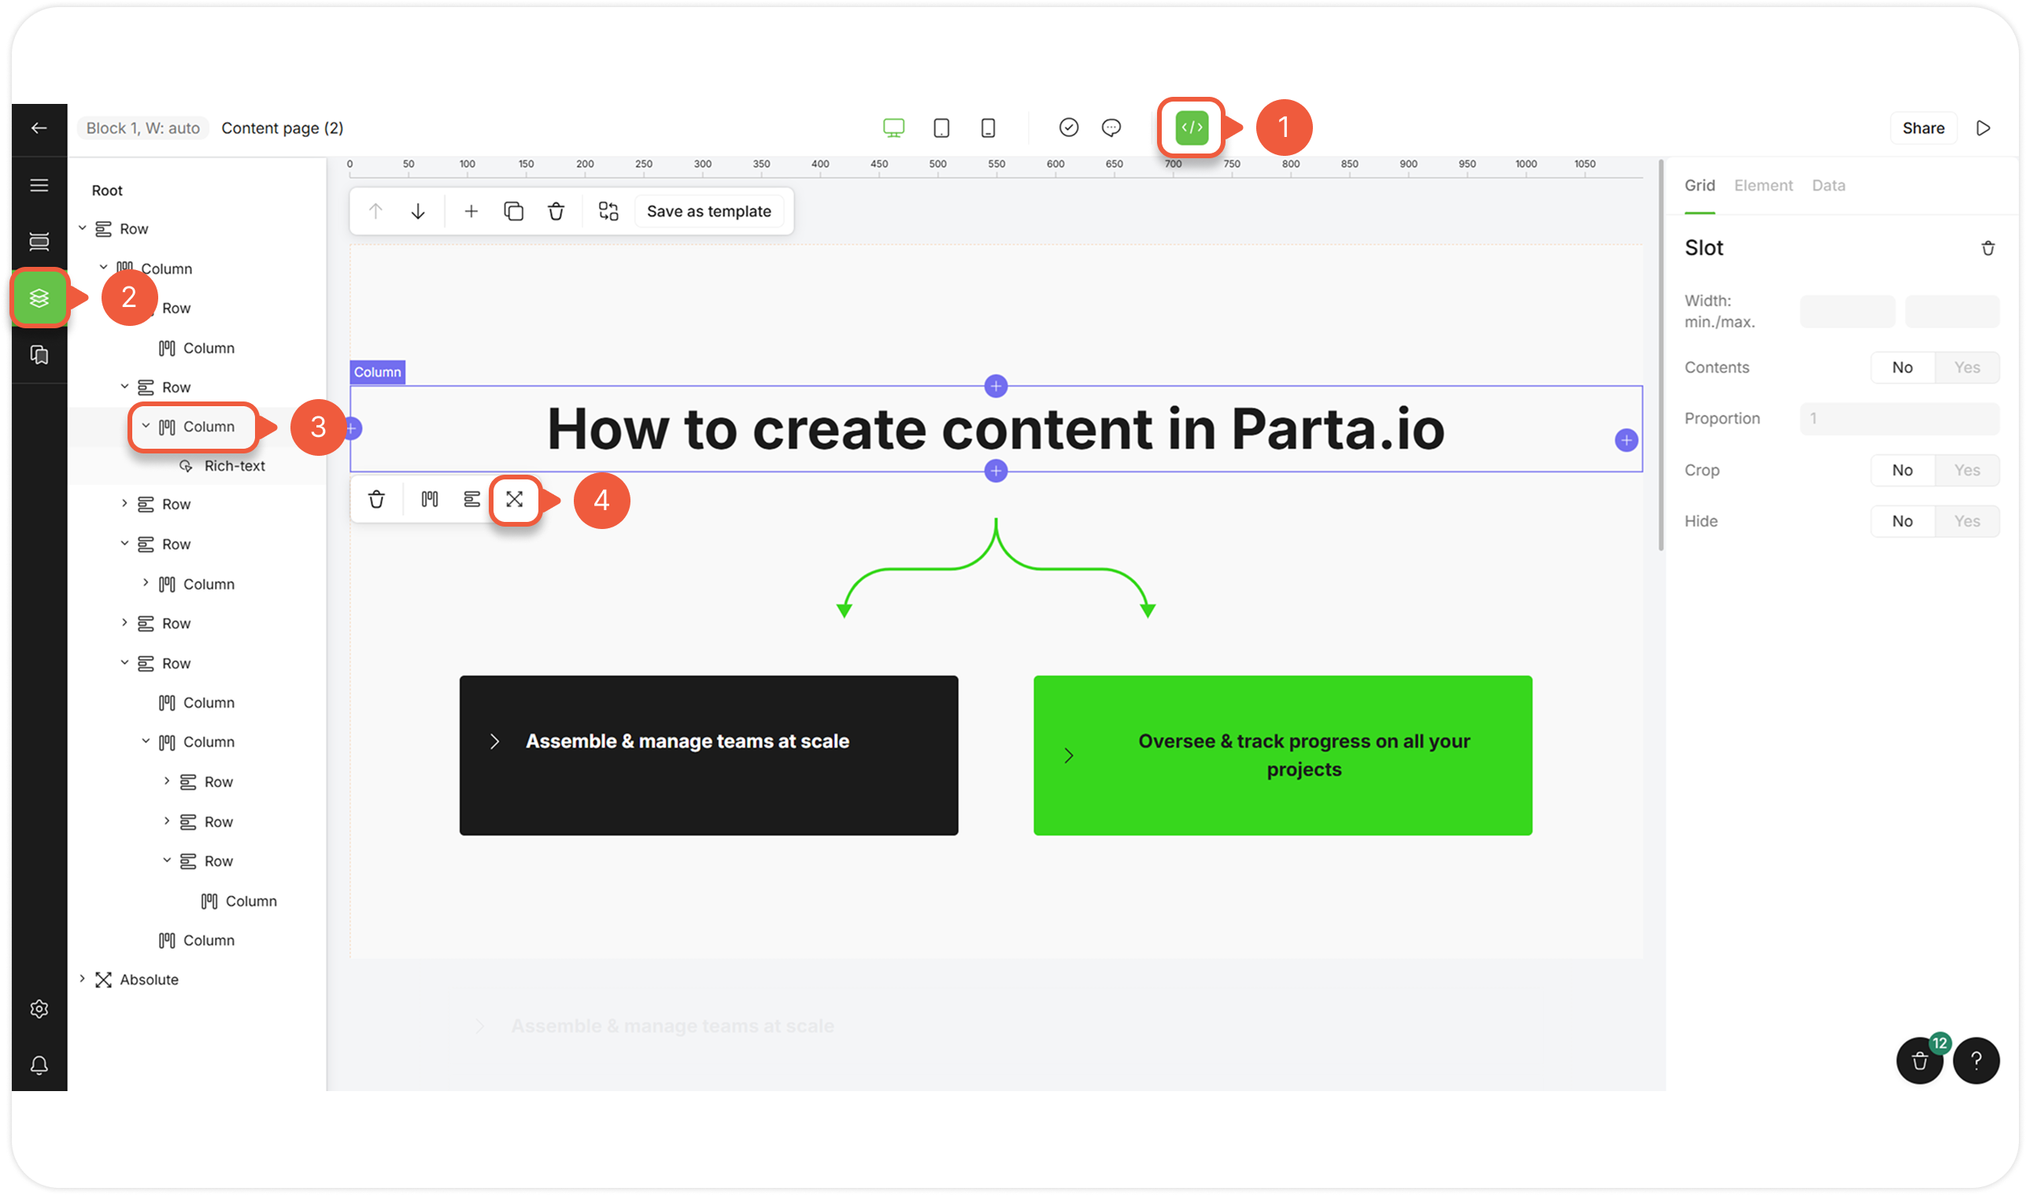
Task: Duplicate the block with the copy icon
Action: point(513,211)
